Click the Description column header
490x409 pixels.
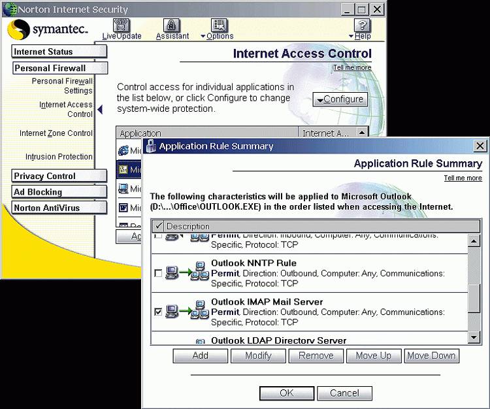322,226
